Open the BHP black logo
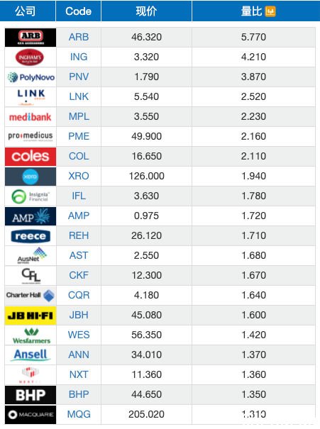 pos(31,395)
